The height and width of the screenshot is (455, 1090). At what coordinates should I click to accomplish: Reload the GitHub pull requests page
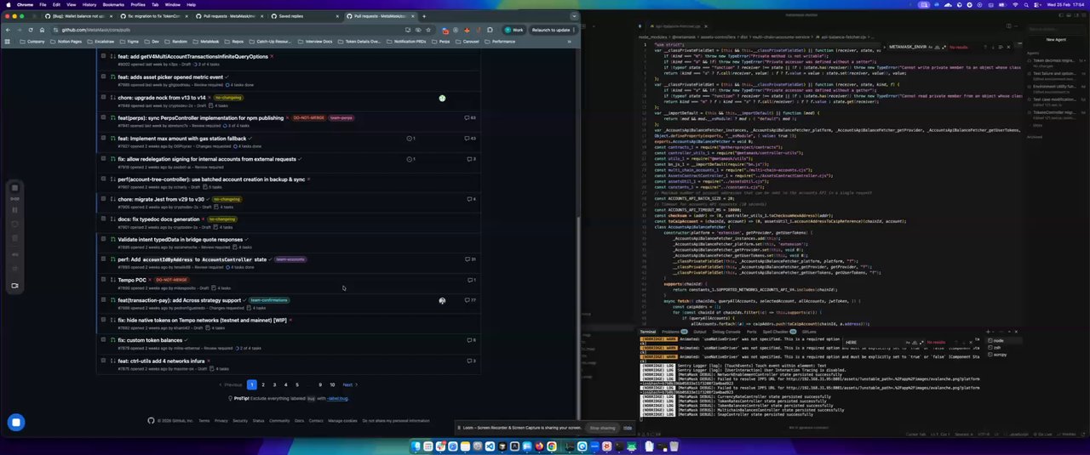click(32, 30)
